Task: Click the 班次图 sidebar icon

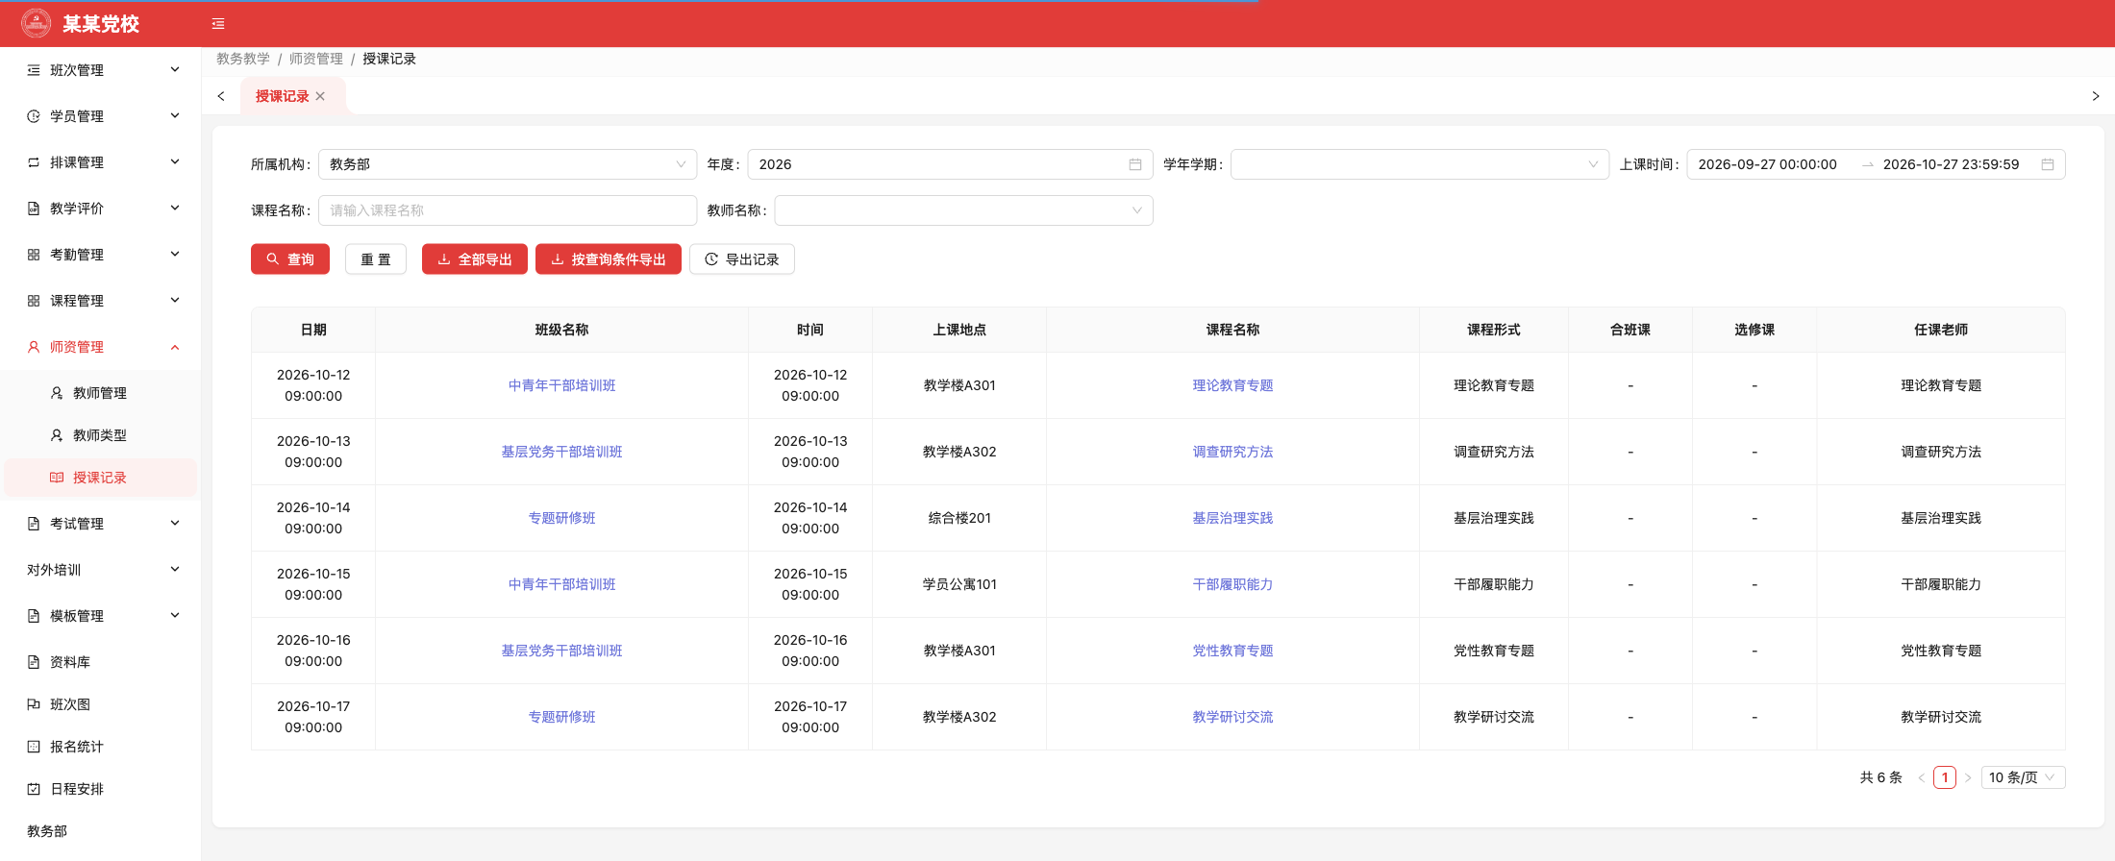Action: (x=34, y=704)
